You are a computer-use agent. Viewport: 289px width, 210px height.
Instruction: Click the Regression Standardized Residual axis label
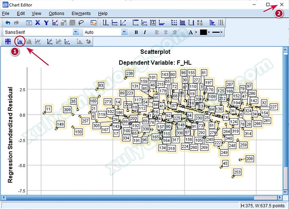[11, 135]
